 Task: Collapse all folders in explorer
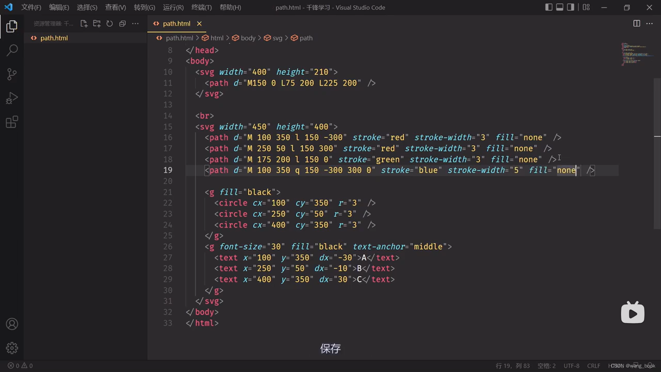click(122, 23)
